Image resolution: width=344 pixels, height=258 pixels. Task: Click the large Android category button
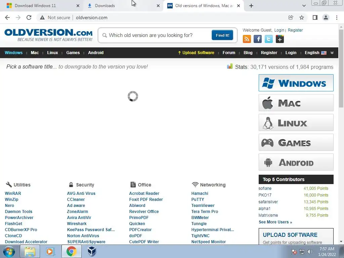[296, 162]
